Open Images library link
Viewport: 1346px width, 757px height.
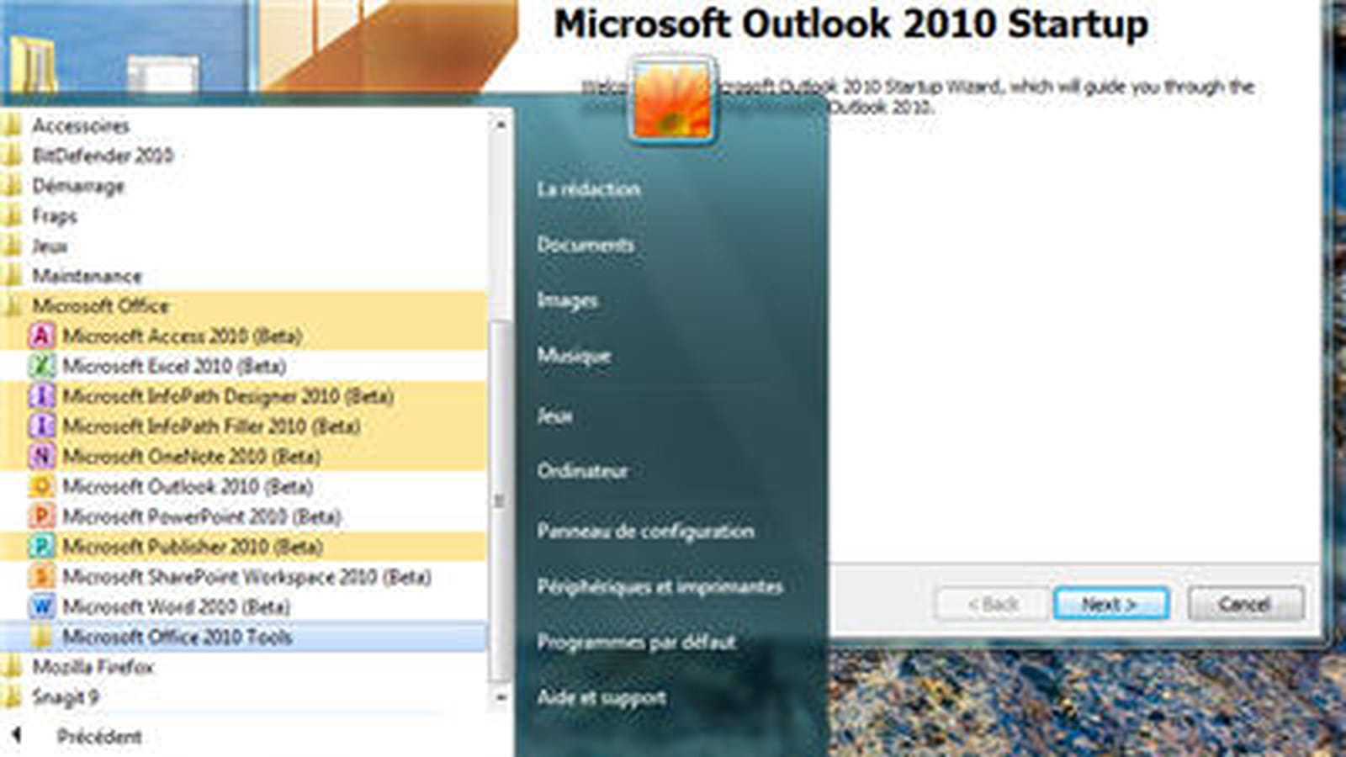point(567,300)
